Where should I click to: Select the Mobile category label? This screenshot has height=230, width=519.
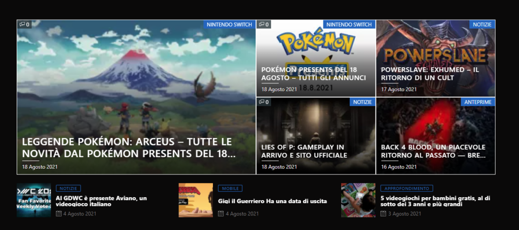pyautogui.click(x=230, y=189)
